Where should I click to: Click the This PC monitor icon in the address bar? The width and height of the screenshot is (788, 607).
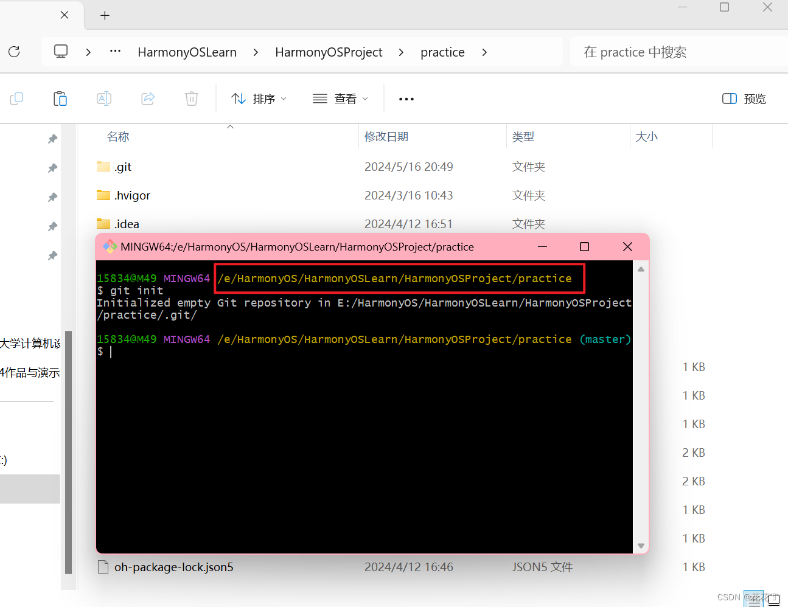[61, 51]
